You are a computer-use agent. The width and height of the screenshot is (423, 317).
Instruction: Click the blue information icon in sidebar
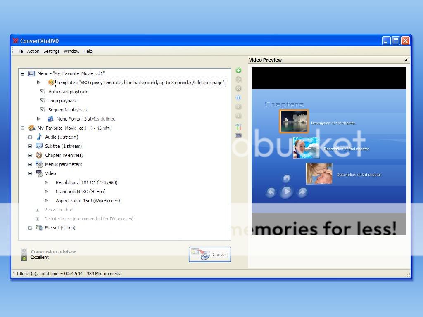click(x=238, y=98)
